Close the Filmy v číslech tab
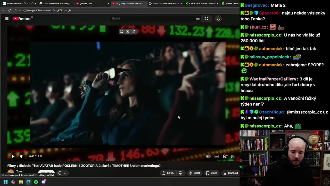The height and width of the screenshot is (186, 330). click(145, 4)
